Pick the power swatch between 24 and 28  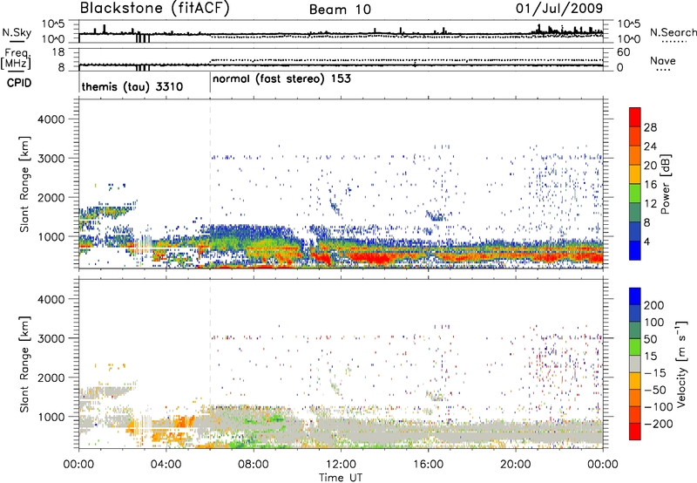tap(635, 137)
